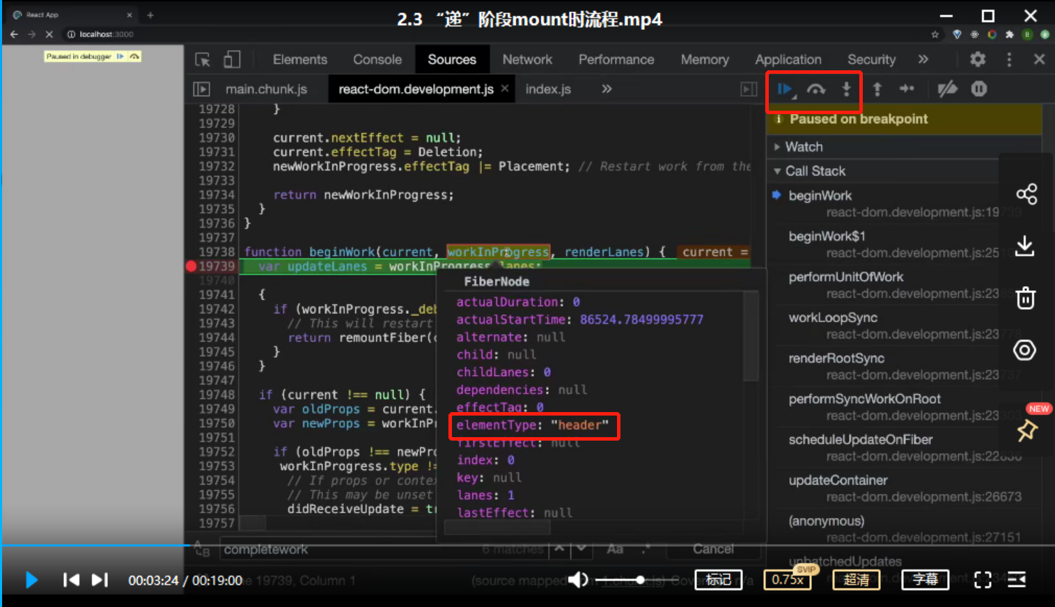Cancel the in-file search
The width and height of the screenshot is (1055, 607).
[713, 549]
